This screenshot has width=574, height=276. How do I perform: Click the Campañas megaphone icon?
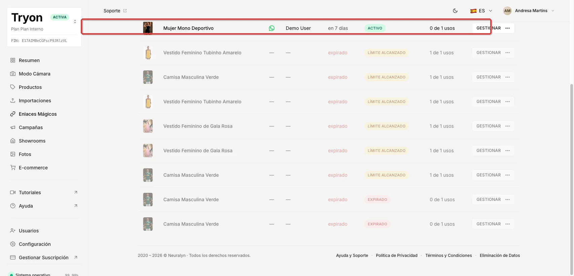13,127
